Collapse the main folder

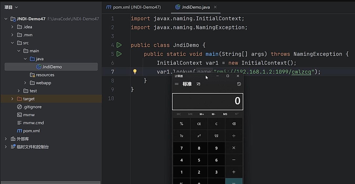tap(19, 51)
